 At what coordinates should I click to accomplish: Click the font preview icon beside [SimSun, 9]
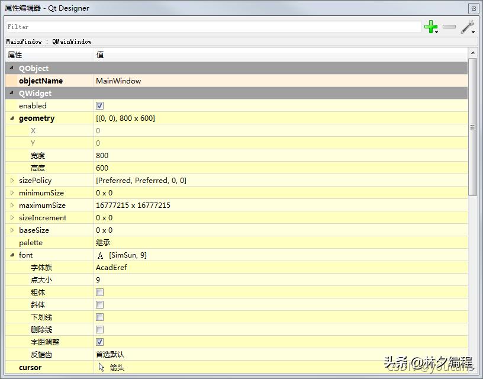click(100, 255)
